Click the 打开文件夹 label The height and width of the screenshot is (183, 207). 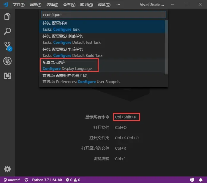99,138
